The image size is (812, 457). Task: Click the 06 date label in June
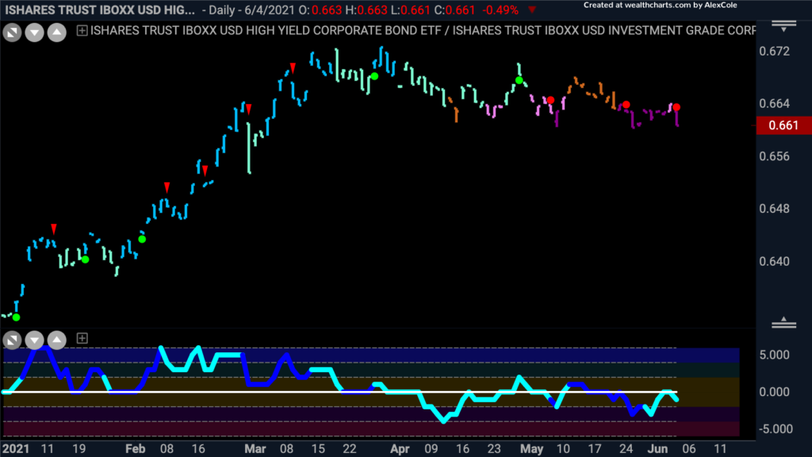pyautogui.click(x=689, y=449)
